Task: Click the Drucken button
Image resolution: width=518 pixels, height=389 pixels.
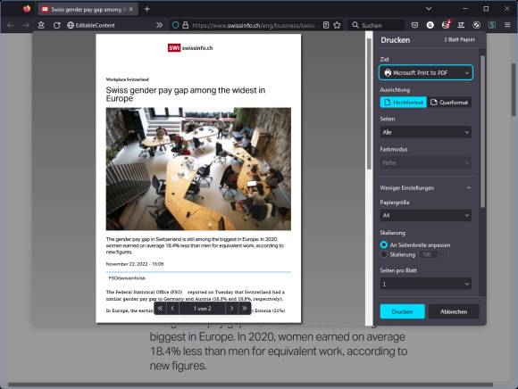Action: [x=403, y=311]
